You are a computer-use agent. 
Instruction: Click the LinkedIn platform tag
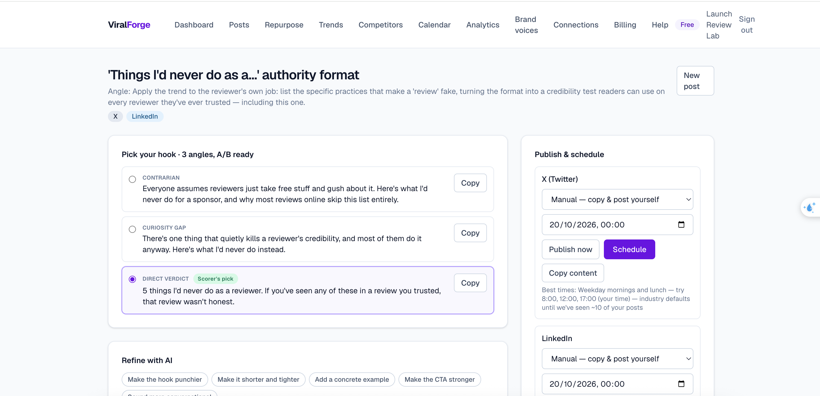[144, 116]
